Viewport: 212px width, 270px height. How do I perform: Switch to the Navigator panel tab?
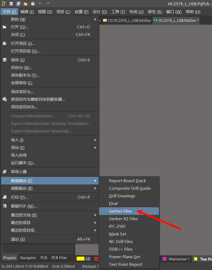coord(28,258)
